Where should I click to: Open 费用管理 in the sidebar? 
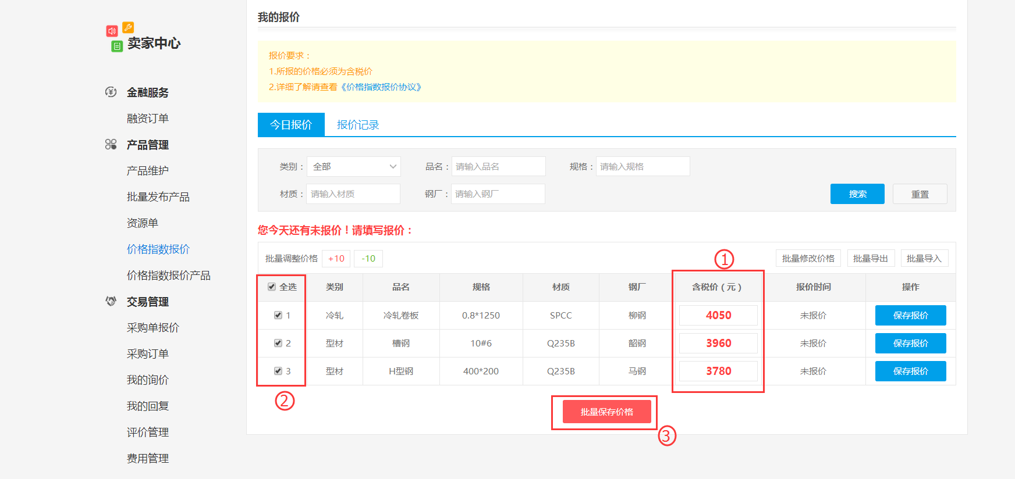click(x=148, y=458)
